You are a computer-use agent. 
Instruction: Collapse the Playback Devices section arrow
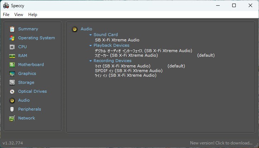(x=91, y=46)
